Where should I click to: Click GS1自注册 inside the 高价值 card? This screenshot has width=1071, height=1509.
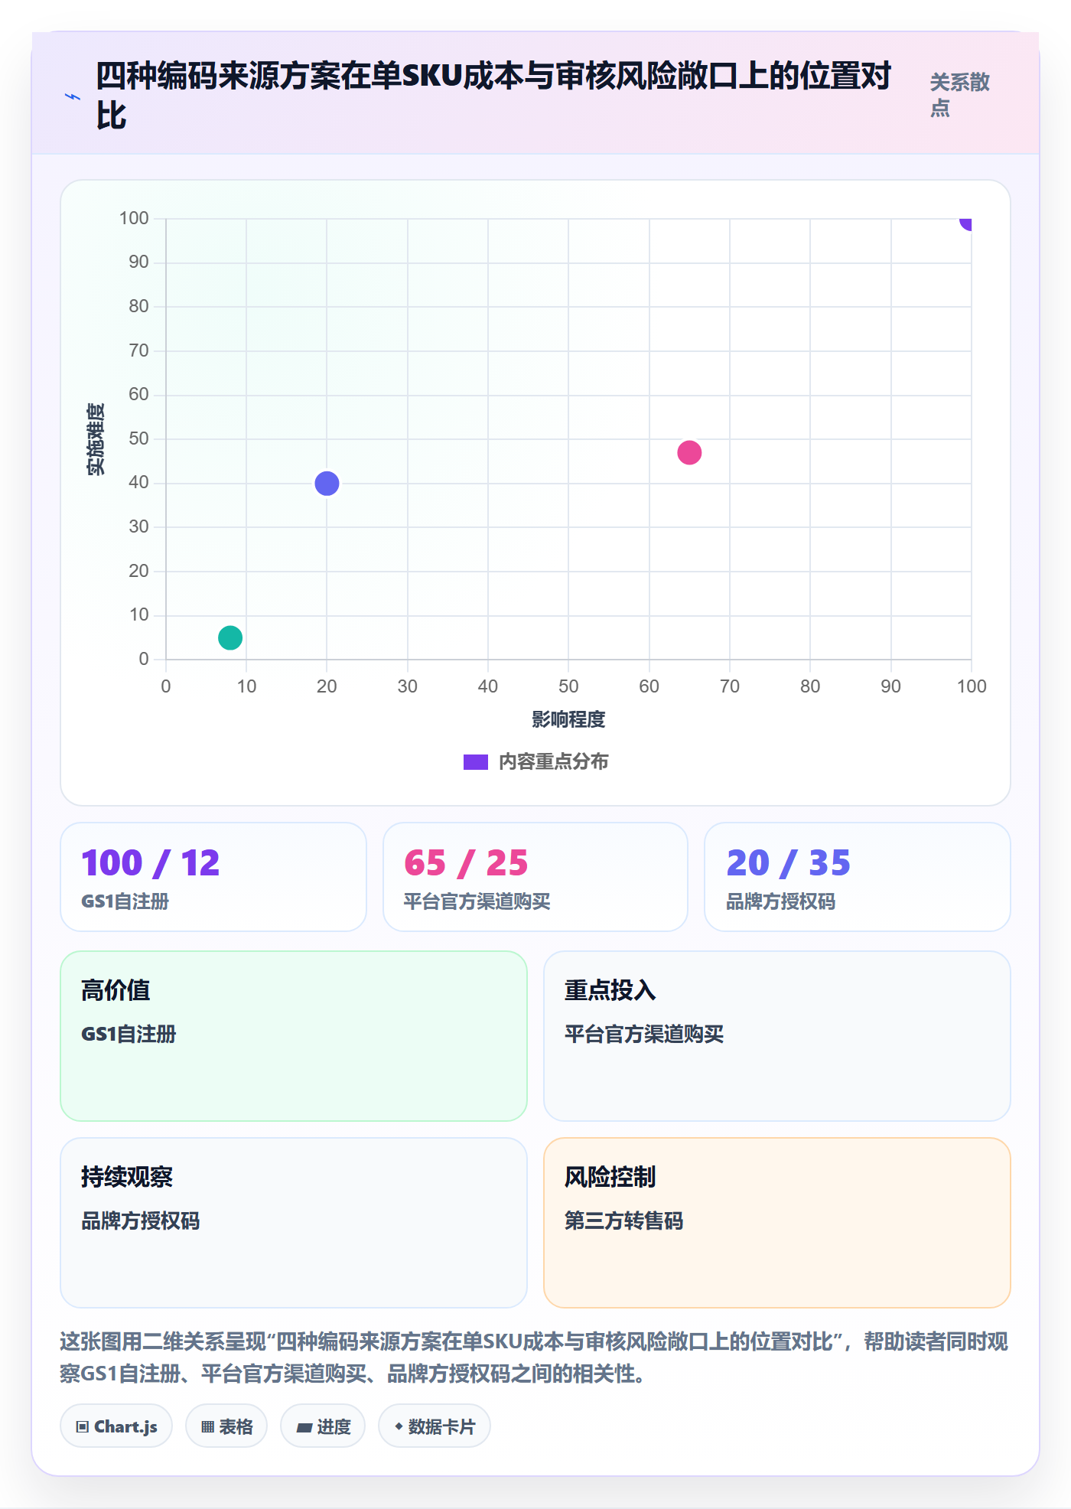[129, 1034]
